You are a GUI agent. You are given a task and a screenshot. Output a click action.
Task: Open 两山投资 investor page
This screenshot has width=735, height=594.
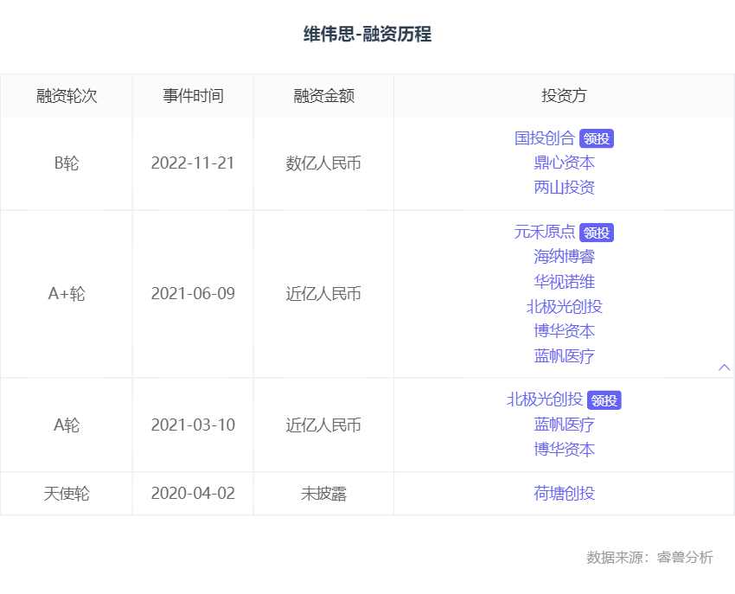pos(564,188)
